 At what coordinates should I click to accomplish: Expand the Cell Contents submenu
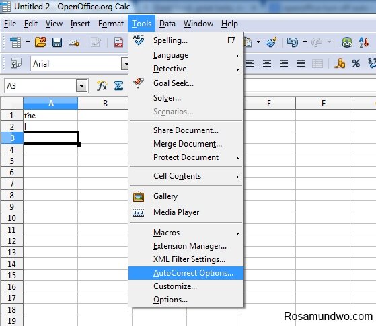tap(186, 176)
